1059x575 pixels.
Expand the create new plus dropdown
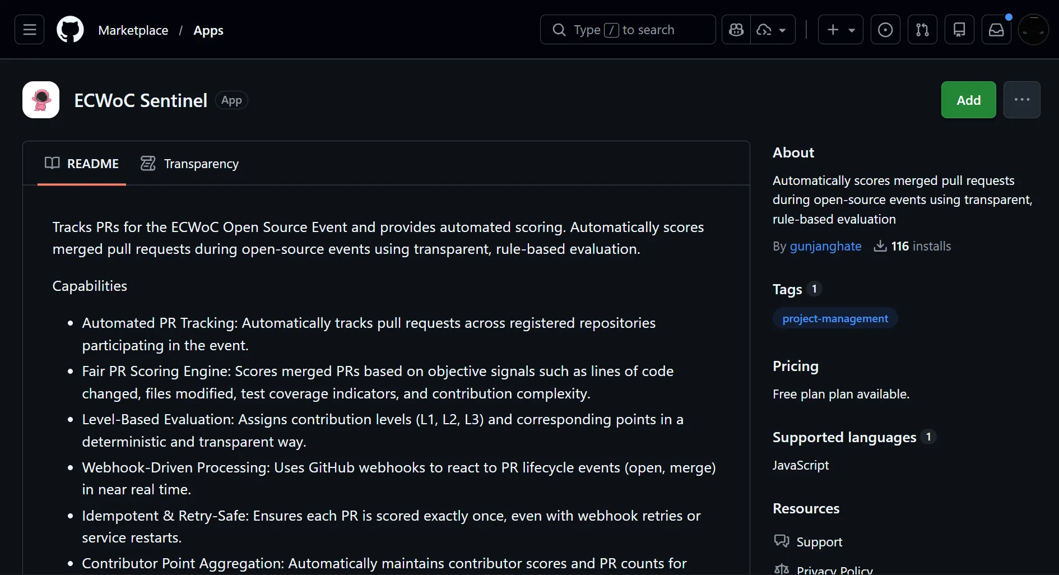point(840,30)
